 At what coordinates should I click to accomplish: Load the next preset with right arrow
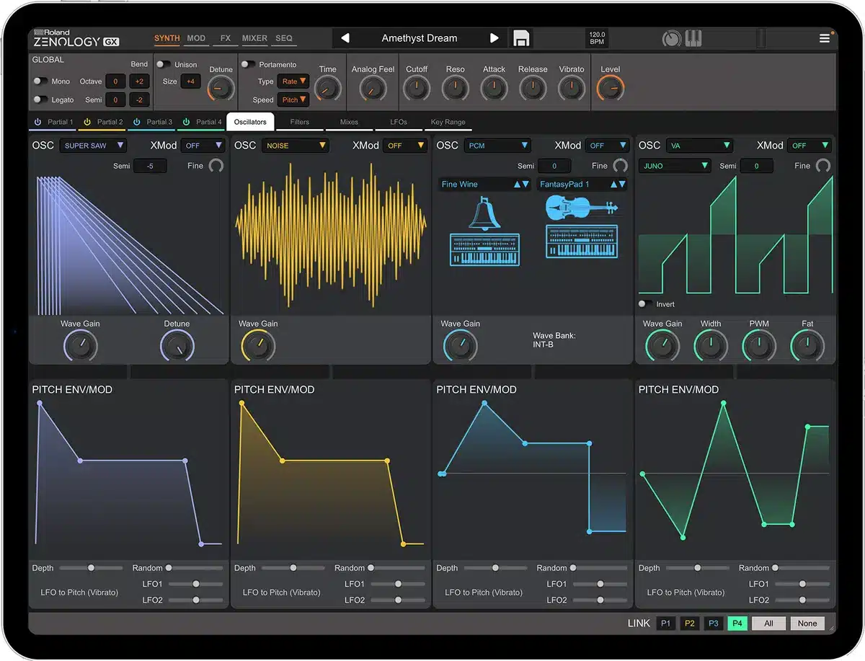494,38
